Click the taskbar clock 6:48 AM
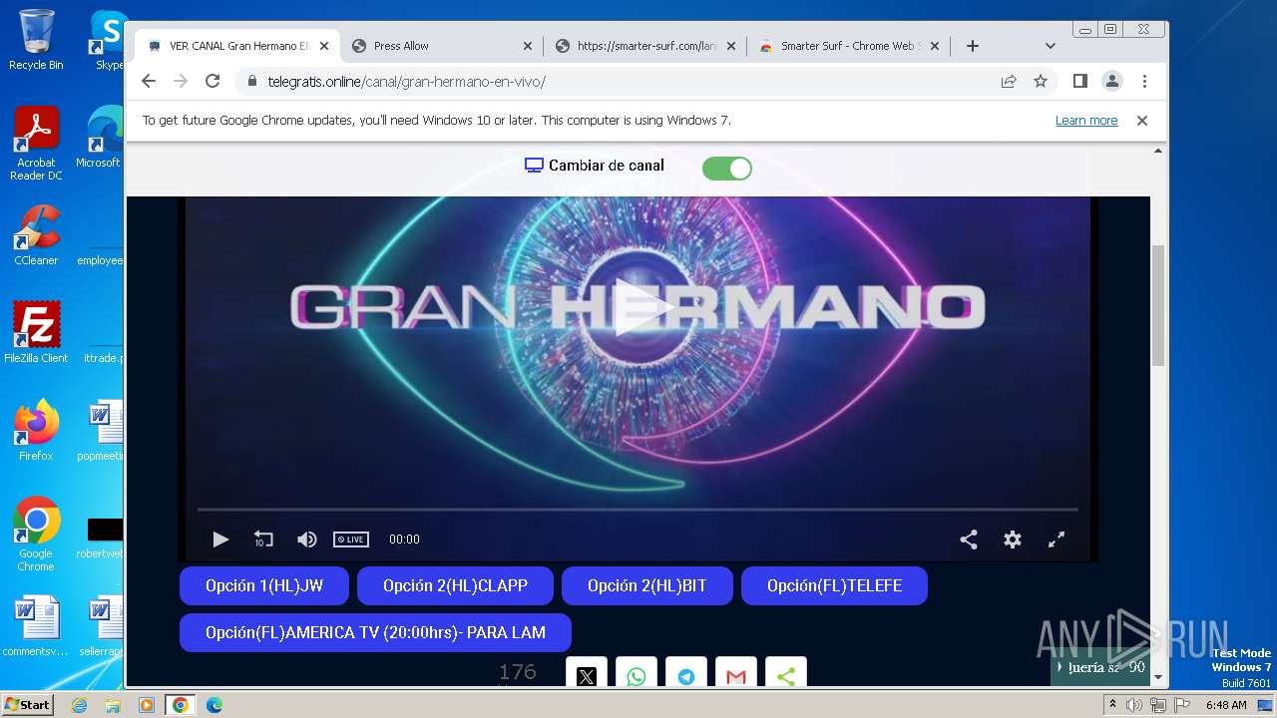Image resolution: width=1277 pixels, height=718 pixels. [x=1226, y=705]
